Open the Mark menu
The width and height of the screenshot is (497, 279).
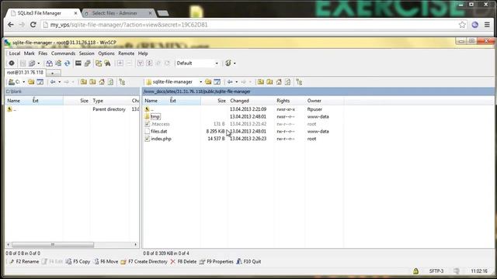[x=30, y=53]
